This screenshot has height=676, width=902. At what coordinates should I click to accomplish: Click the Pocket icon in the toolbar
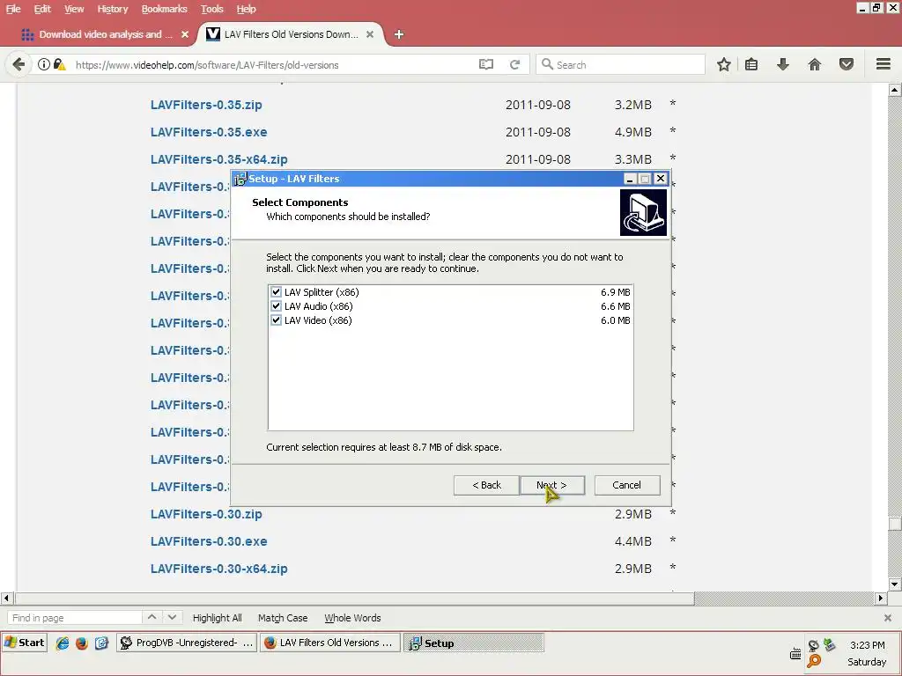click(x=847, y=64)
